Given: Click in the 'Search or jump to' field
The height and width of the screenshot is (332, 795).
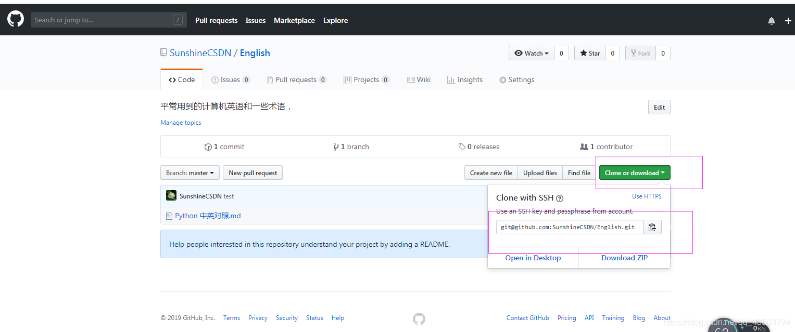Looking at the screenshot, I should pyautogui.click(x=109, y=20).
